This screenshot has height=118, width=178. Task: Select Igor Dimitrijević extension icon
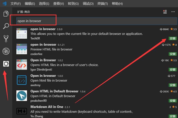[x=22, y=65]
